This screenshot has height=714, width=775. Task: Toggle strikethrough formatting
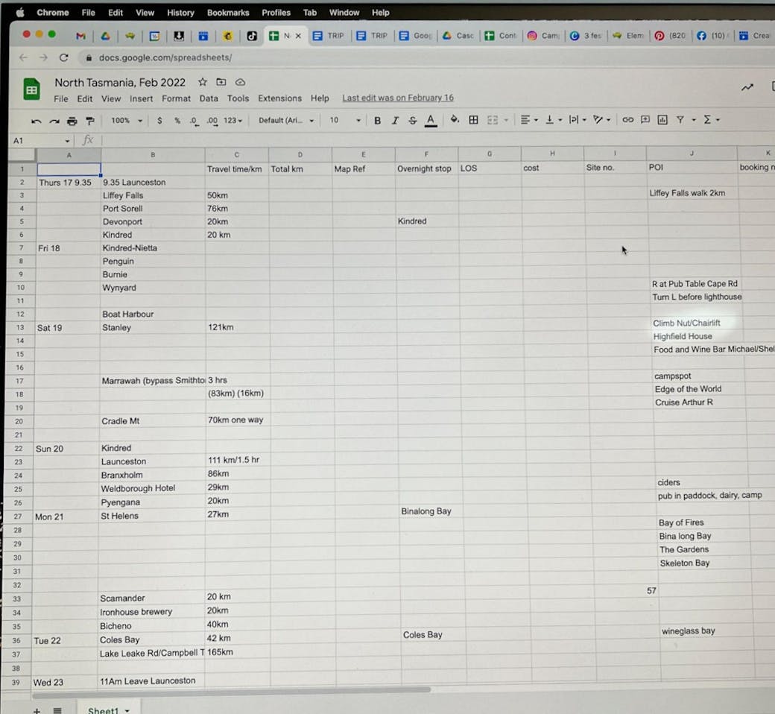click(x=413, y=121)
